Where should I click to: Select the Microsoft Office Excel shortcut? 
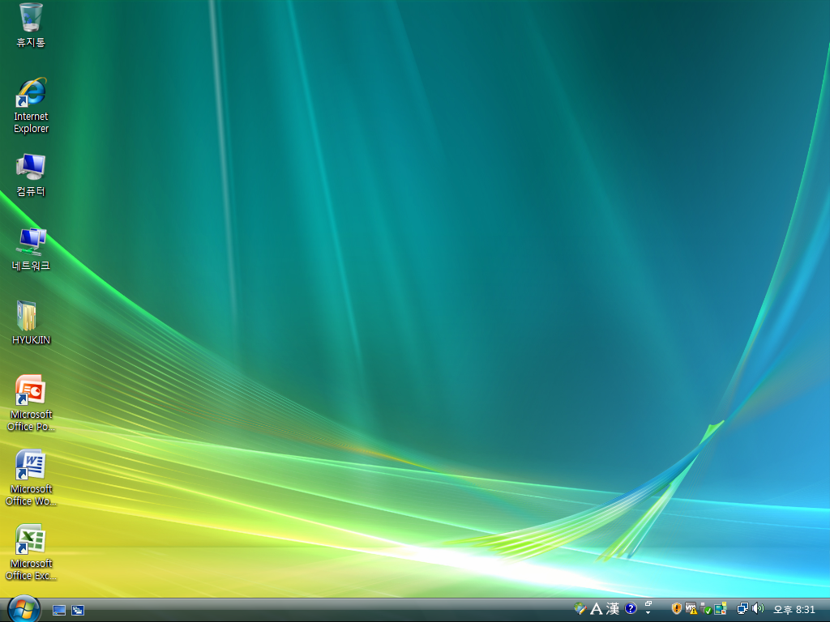click(x=31, y=552)
